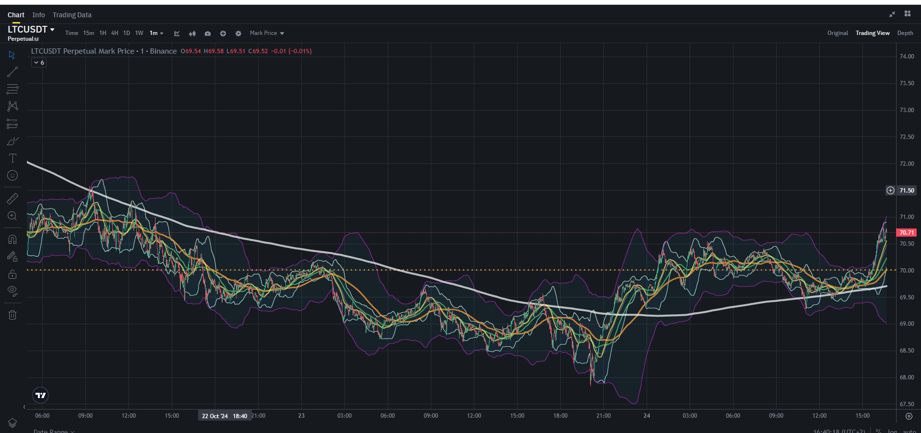The height and width of the screenshot is (433, 921).
Task: Click the LTCUSDT Perpetual Mark Price legend title
Action: pyautogui.click(x=104, y=51)
